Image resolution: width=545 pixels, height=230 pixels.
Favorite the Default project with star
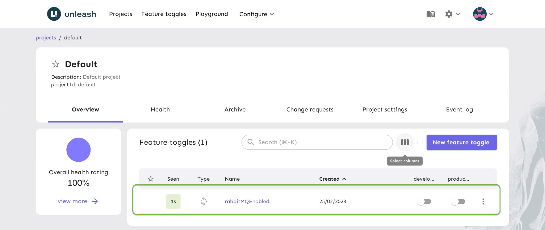pyautogui.click(x=56, y=64)
